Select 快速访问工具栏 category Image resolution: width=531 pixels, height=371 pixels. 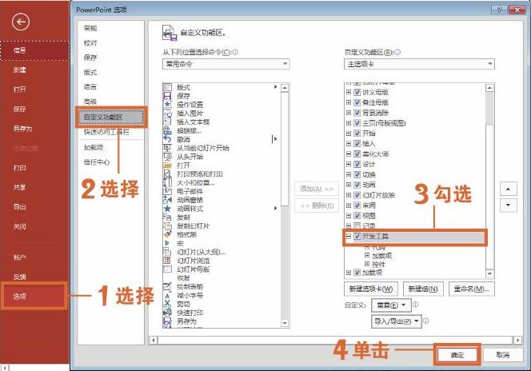[106, 132]
